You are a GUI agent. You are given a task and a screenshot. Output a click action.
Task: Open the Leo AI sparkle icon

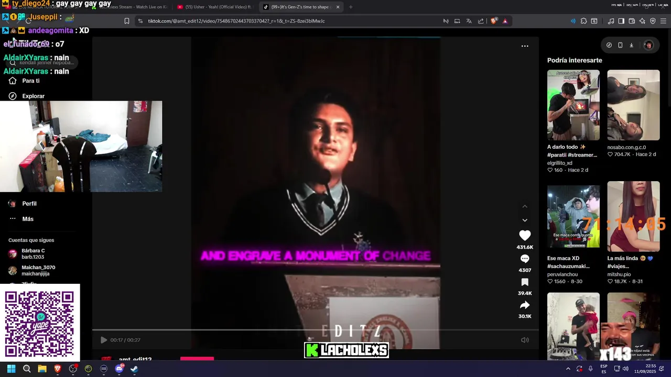click(x=642, y=21)
